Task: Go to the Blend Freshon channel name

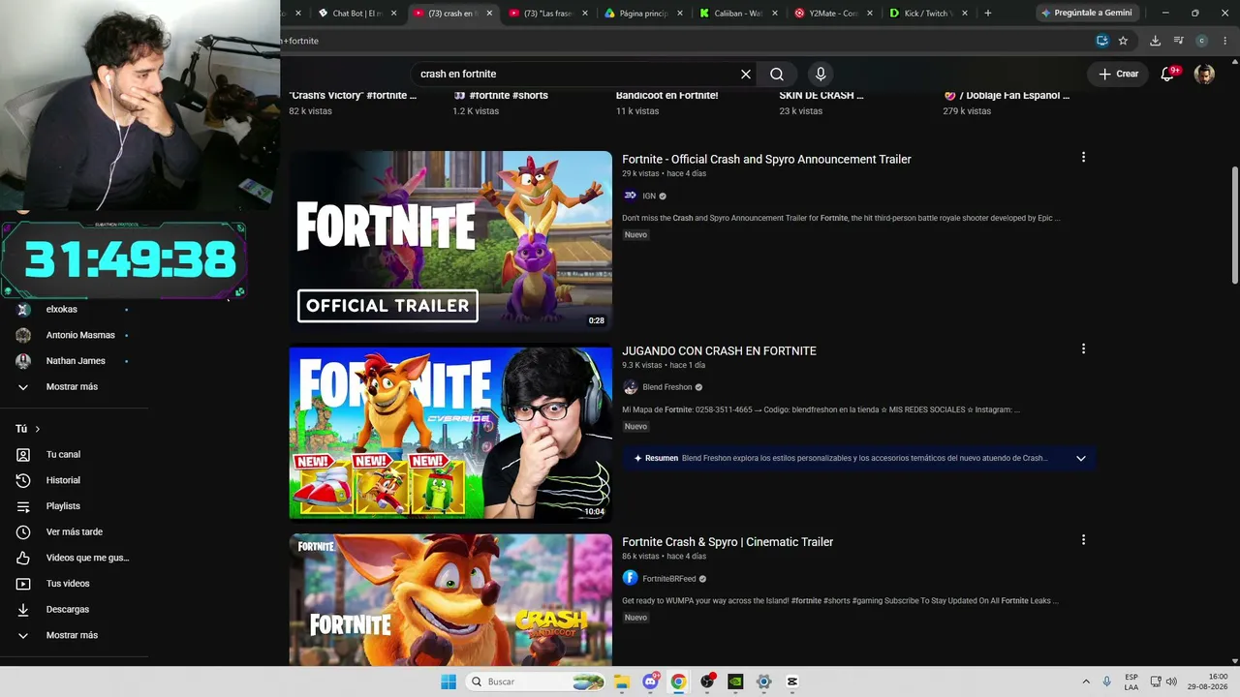Action: click(x=667, y=387)
